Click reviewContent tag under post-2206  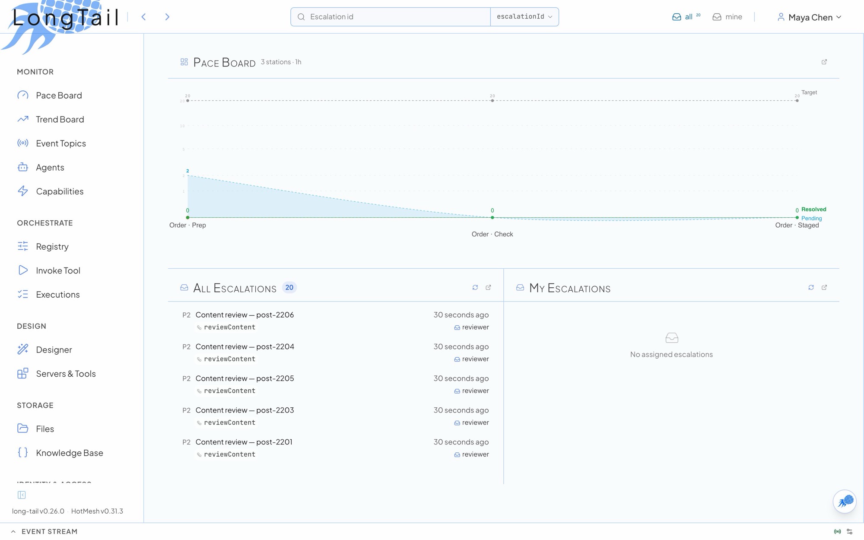point(226,327)
